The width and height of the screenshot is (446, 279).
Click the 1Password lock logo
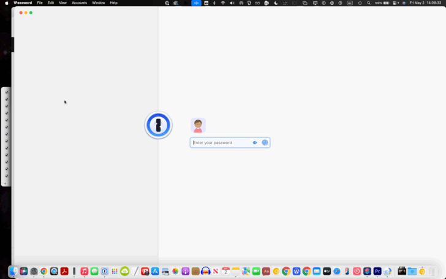click(159, 125)
